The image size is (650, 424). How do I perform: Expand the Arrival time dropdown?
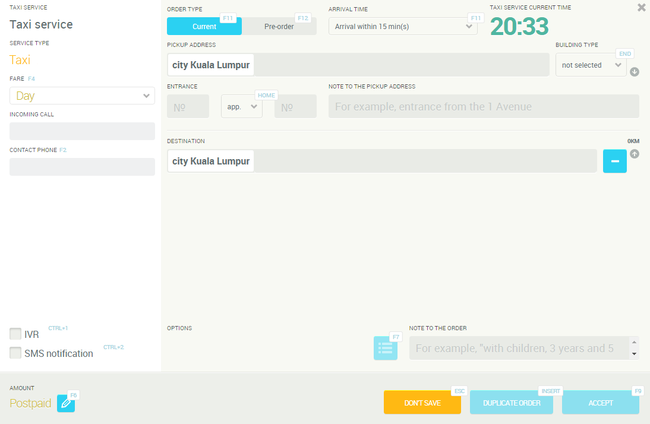[403, 26]
